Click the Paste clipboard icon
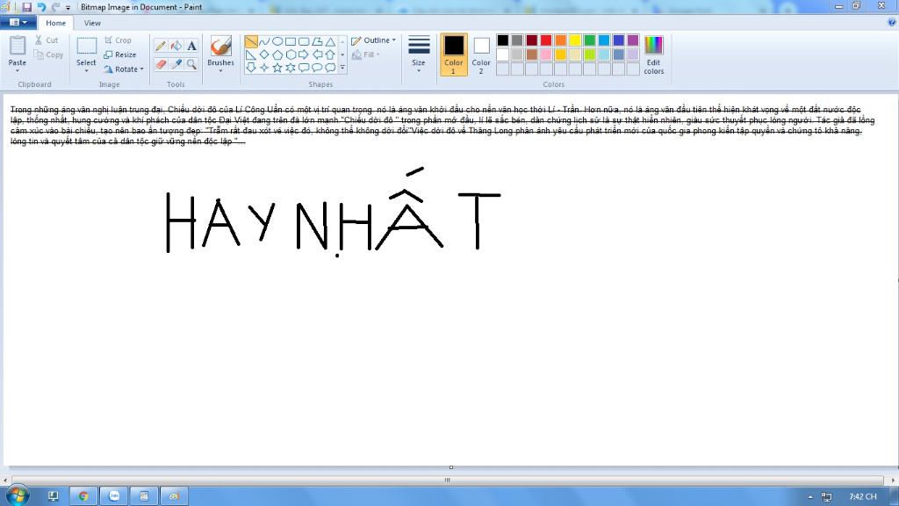The width and height of the screenshot is (899, 506). tap(18, 46)
